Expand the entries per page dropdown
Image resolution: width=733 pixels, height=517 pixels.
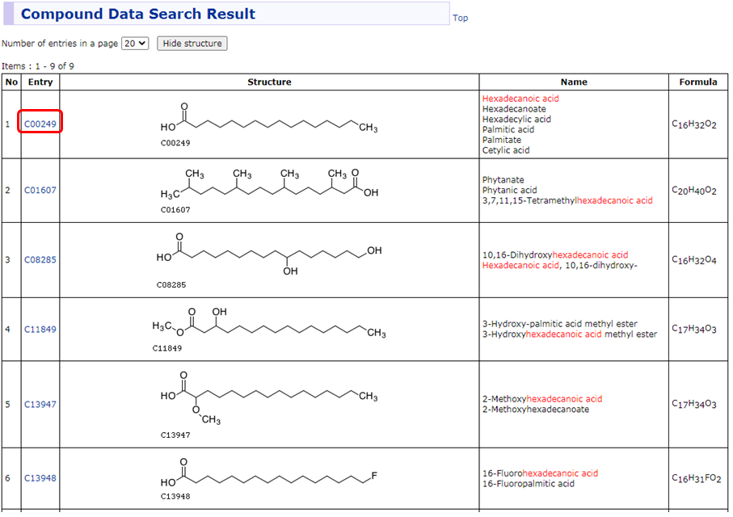pos(135,44)
